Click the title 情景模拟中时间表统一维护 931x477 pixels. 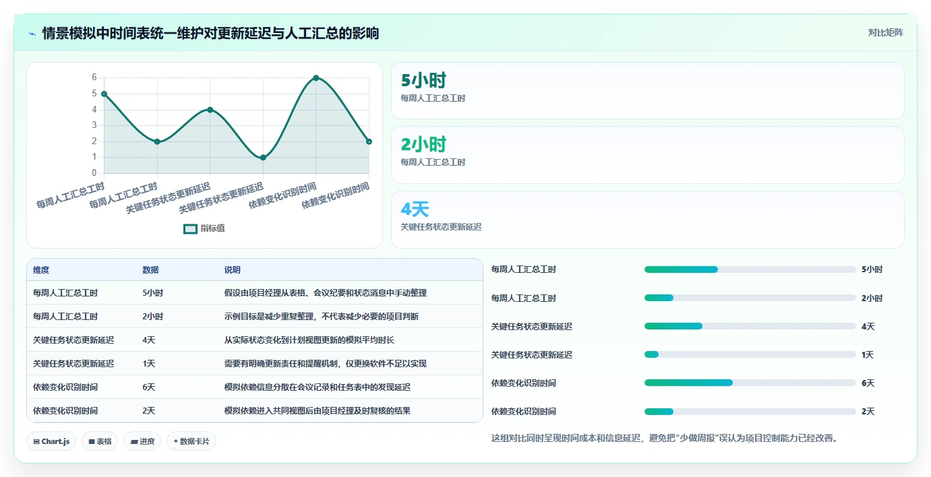[210, 33]
